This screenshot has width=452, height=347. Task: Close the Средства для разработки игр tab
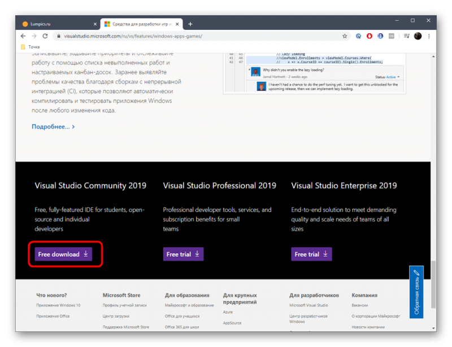click(x=177, y=24)
